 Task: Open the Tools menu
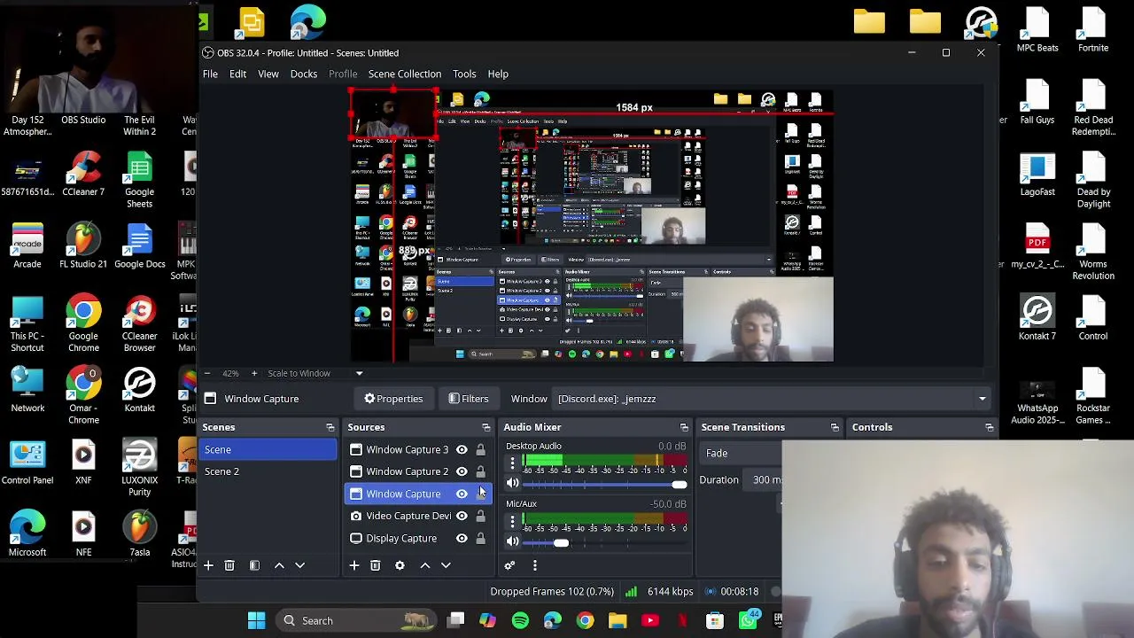pyautogui.click(x=464, y=74)
